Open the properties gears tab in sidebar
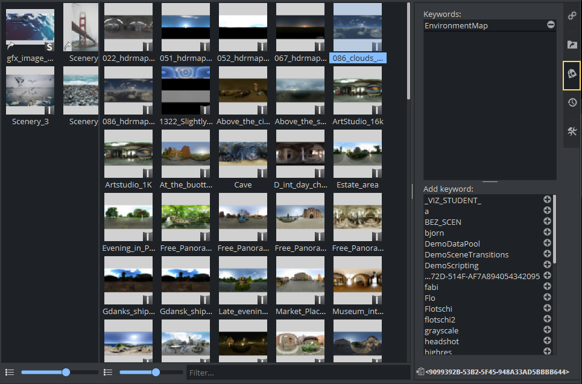The image size is (582, 384). pos(572,14)
